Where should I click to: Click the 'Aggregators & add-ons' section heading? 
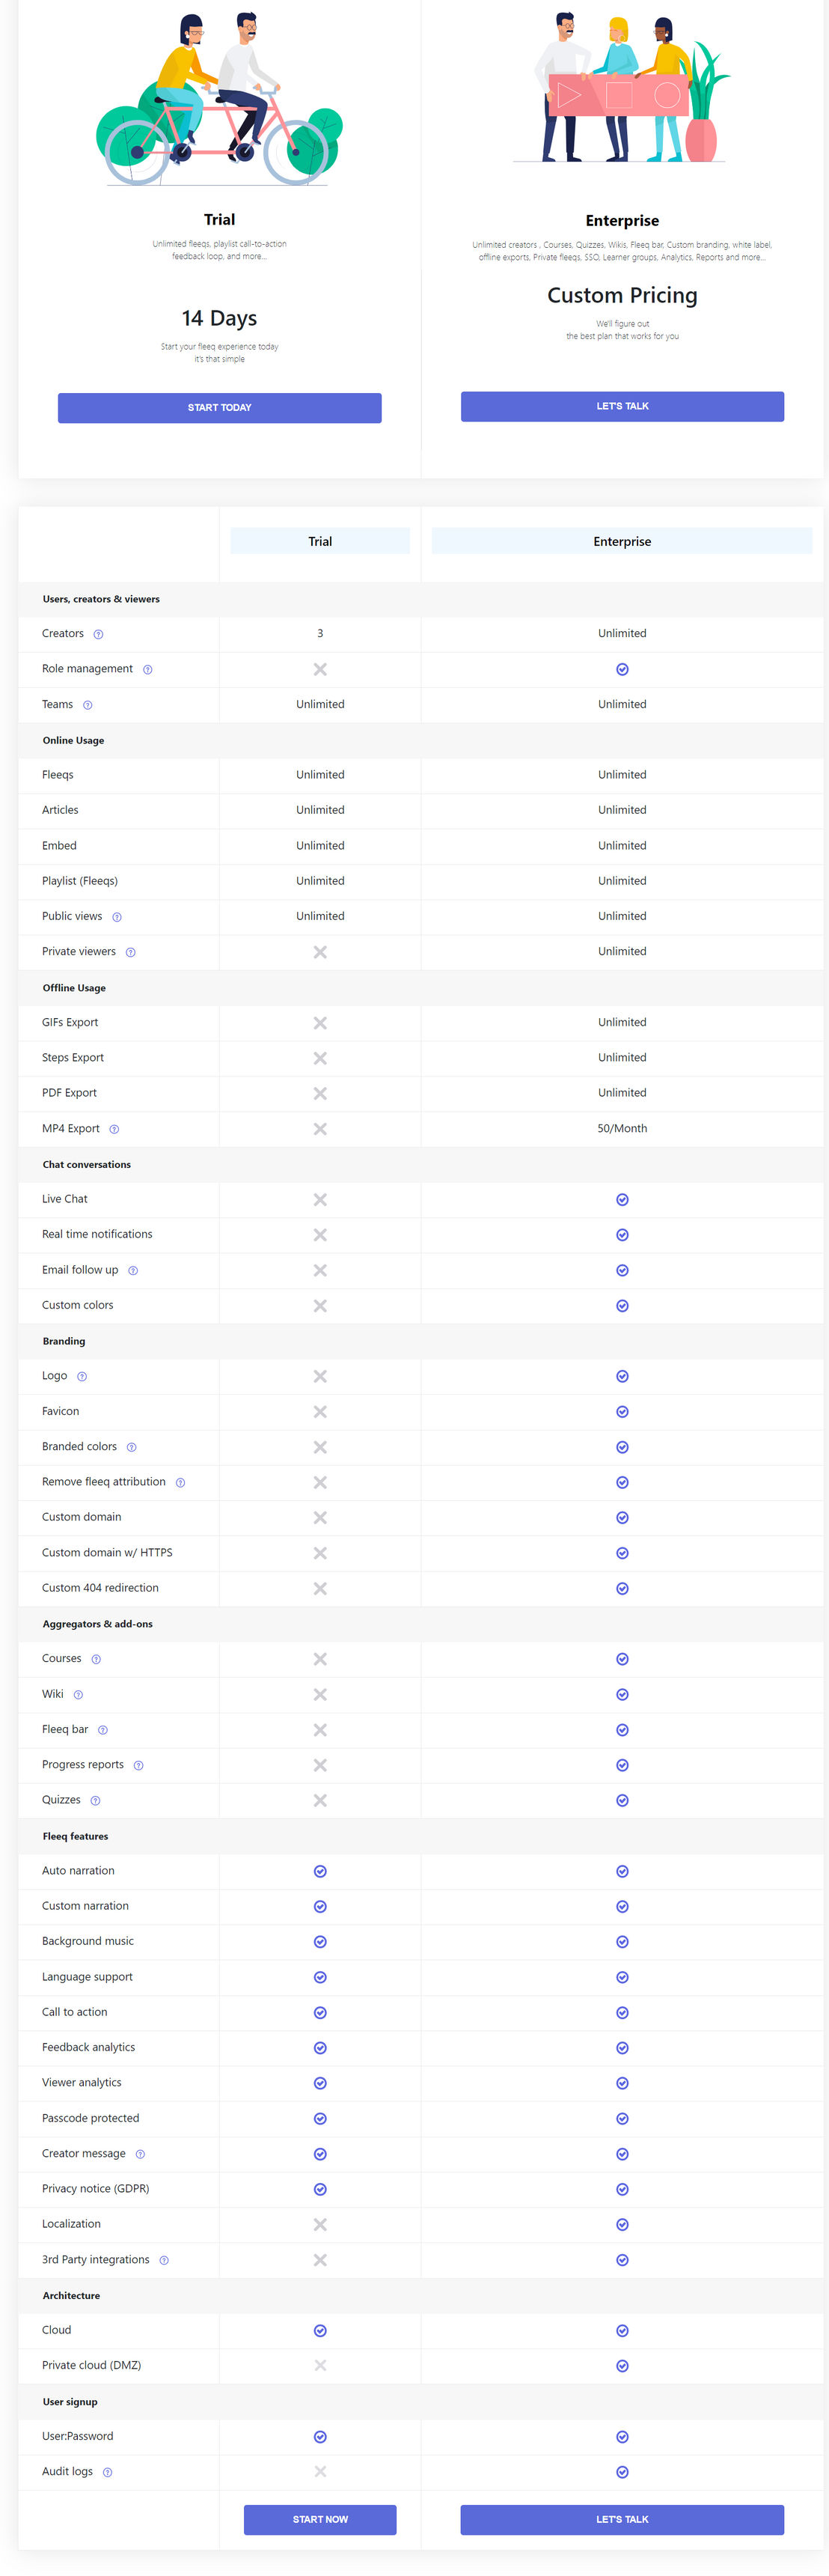98,1624
